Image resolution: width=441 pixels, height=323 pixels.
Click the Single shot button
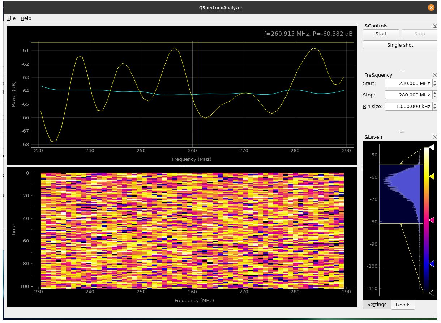400,45
